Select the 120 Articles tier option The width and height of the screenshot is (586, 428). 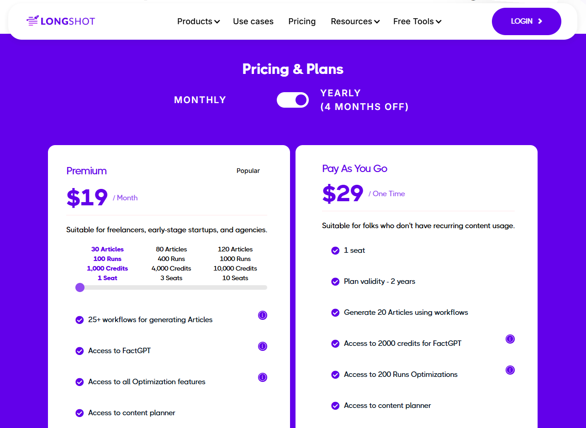235,263
